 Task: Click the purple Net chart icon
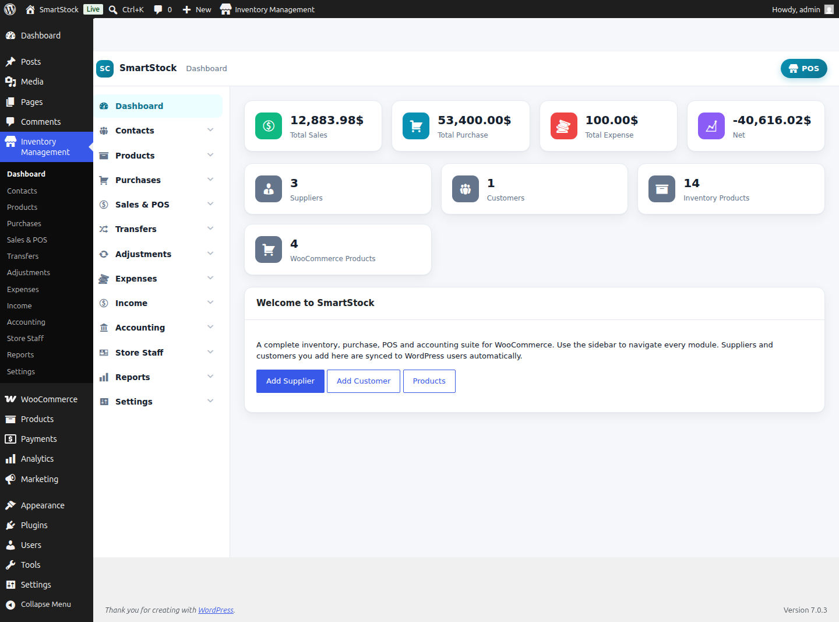click(x=711, y=126)
